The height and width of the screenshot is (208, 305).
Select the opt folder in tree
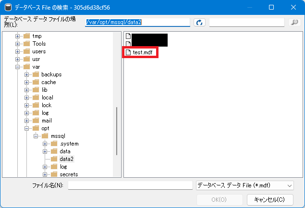pyautogui.click(x=45, y=128)
